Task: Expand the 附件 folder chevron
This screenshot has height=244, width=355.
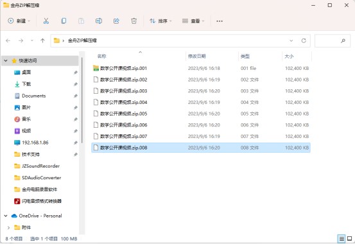Action: (8, 227)
